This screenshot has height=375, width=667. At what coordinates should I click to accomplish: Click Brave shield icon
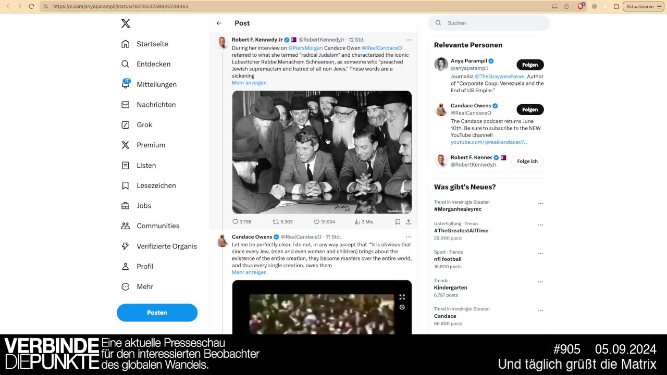pyautogui.click(x=580, y=6)
